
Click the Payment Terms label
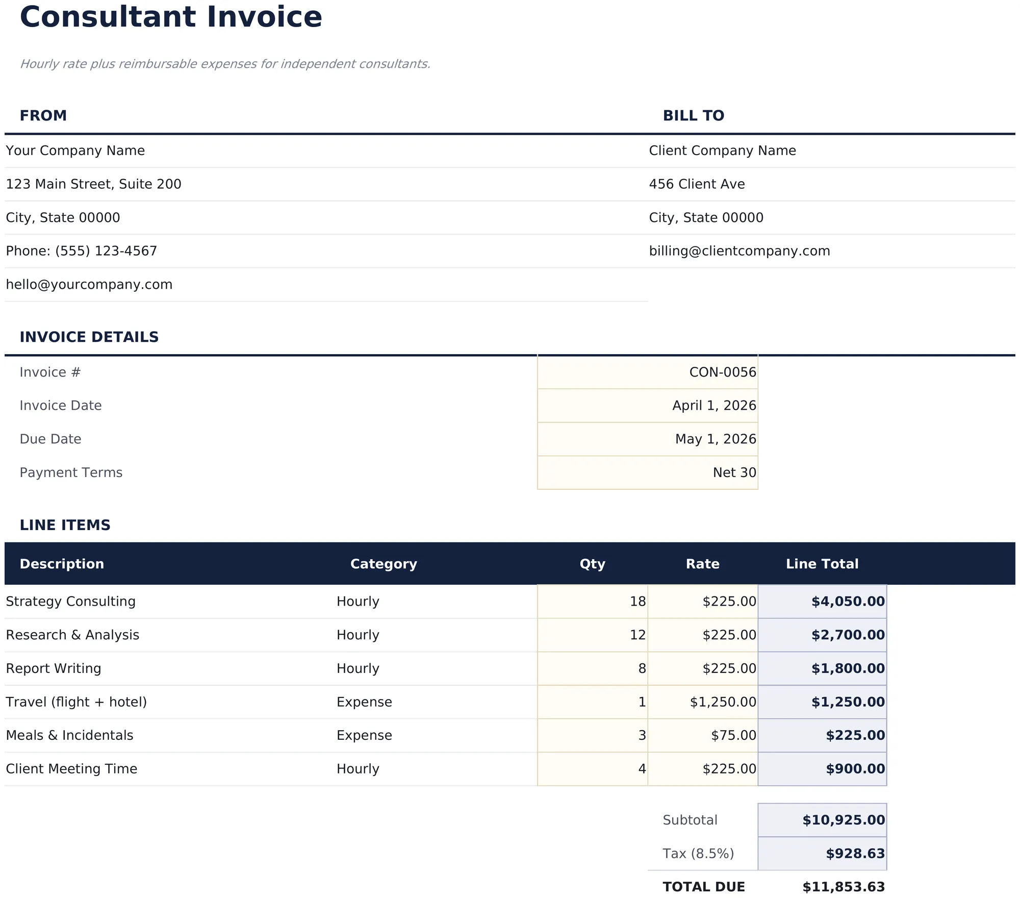pos(71,473)
